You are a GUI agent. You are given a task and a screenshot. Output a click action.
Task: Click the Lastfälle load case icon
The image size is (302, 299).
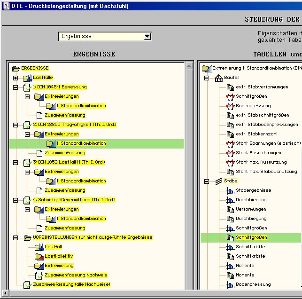(x=27, y=78)
